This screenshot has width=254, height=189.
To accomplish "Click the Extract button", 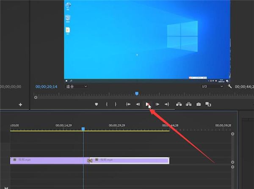I will [x=188, y=104].
